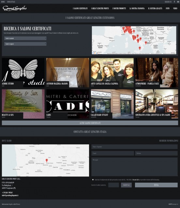
Task: Click the red map pin near Sicily
Action: (x=140, y=48)
